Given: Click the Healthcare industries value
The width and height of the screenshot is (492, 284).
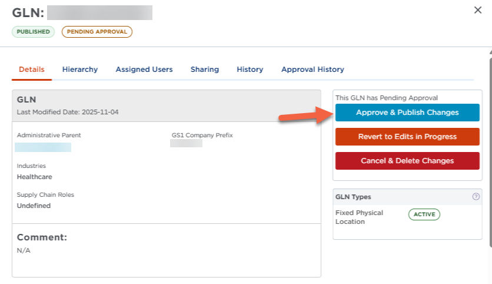Looking at the screenshot, I should point(34,177).
